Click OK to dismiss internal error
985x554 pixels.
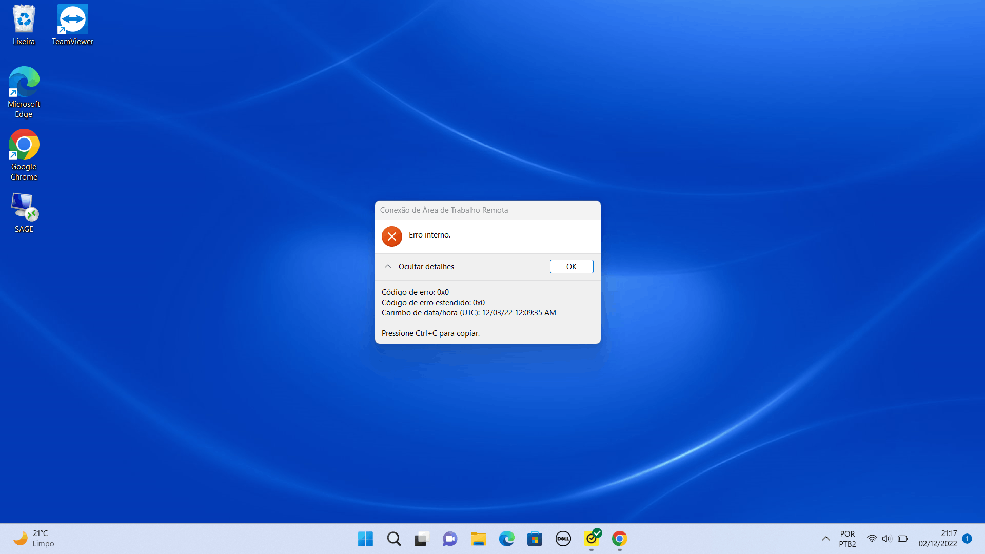[571, 266]
